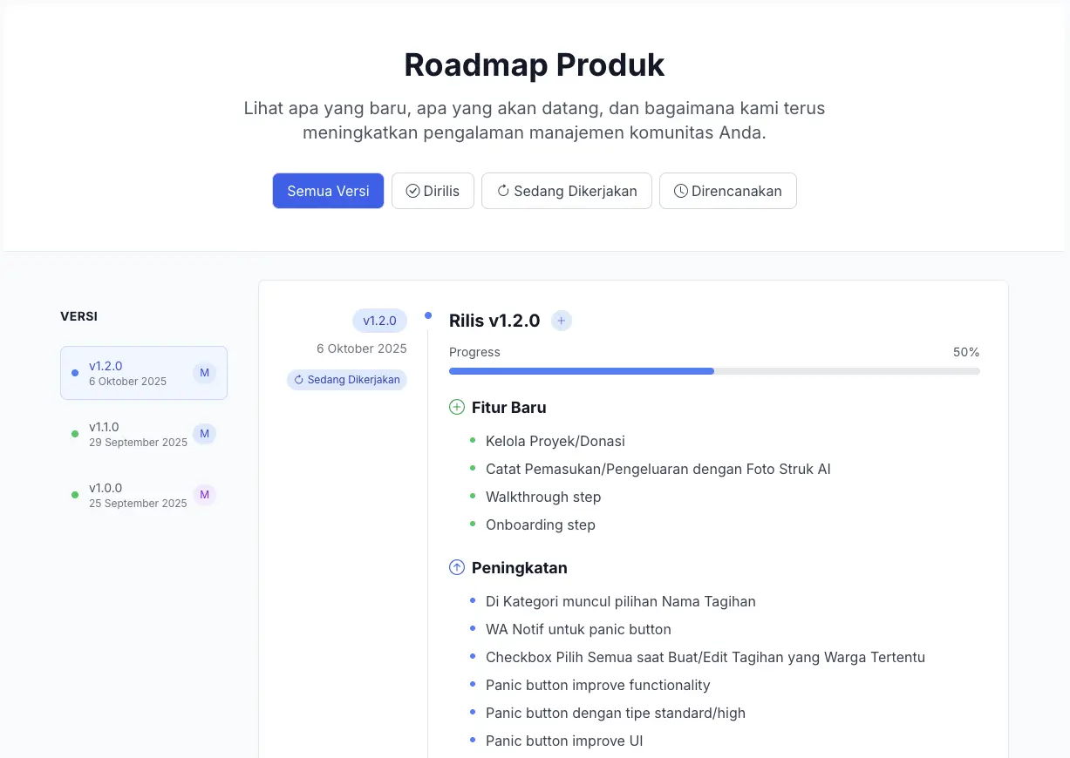The image size is (1070, 758).
Task: Click "Panic button improve functionality"
Action: coord(598,685)
